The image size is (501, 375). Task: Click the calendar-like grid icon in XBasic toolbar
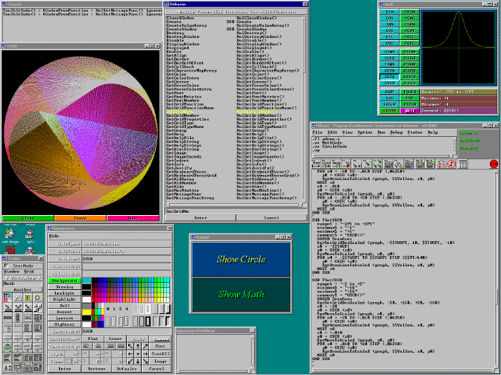click(x=462, y=164)
